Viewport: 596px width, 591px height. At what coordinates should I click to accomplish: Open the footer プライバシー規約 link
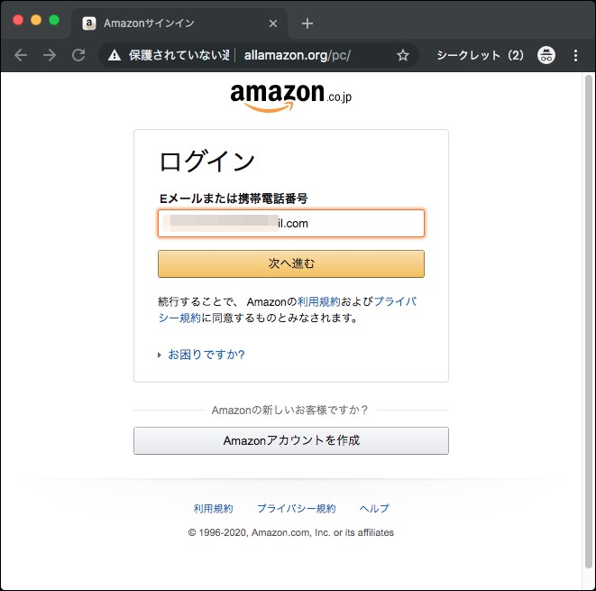tap(296, 509)
